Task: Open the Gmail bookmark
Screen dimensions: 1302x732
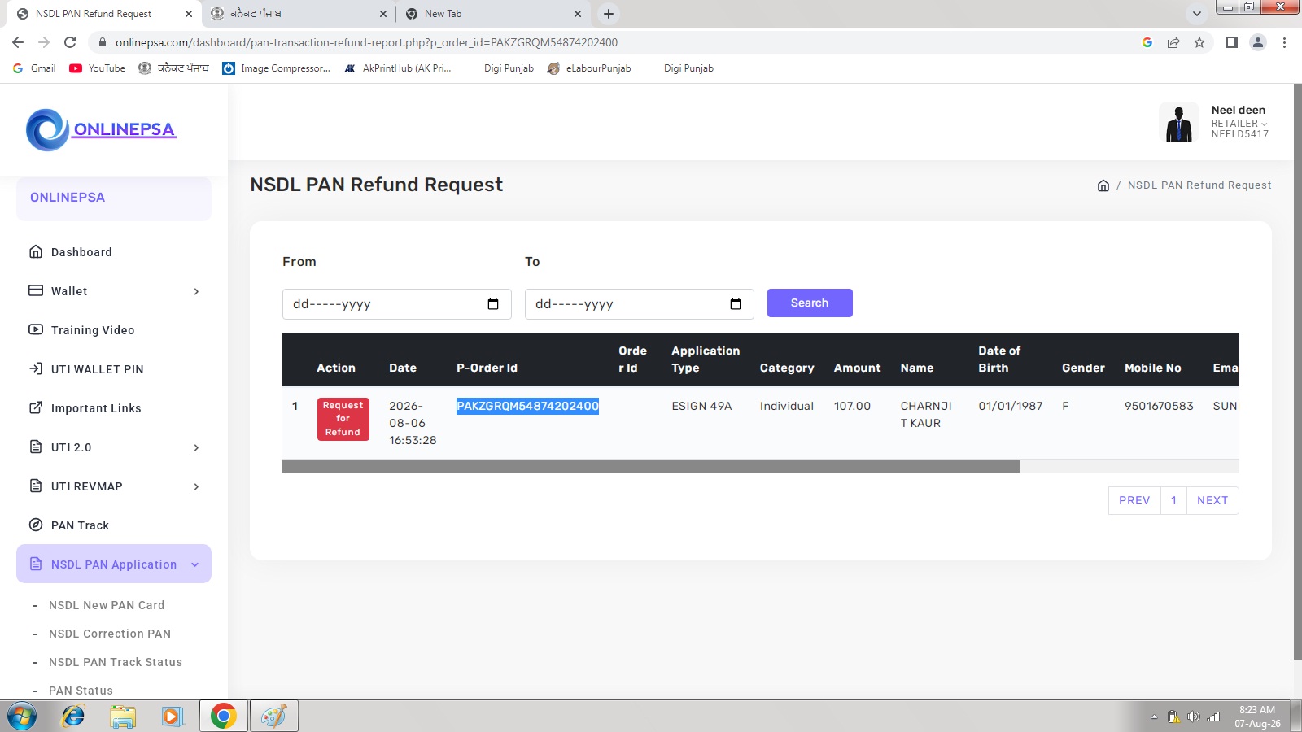Action: point(35,68)
